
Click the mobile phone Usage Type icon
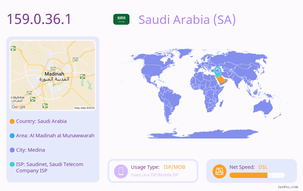pos(121,171)
